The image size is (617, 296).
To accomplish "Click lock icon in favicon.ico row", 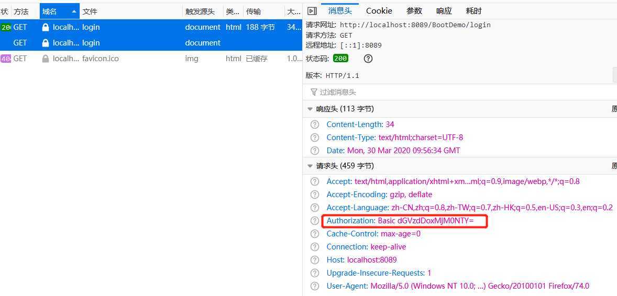I will [x=46, y=59].
